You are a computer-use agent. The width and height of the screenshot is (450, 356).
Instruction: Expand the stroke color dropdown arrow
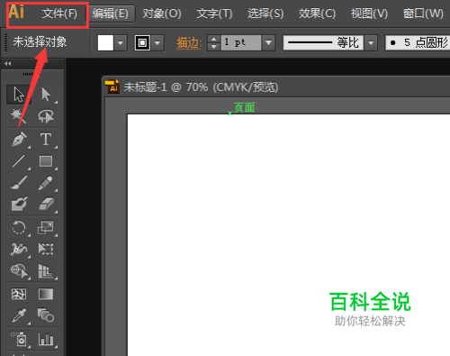157,42
